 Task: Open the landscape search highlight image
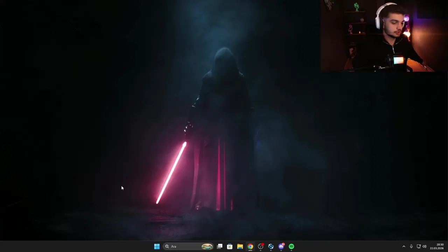coord(207,246)
